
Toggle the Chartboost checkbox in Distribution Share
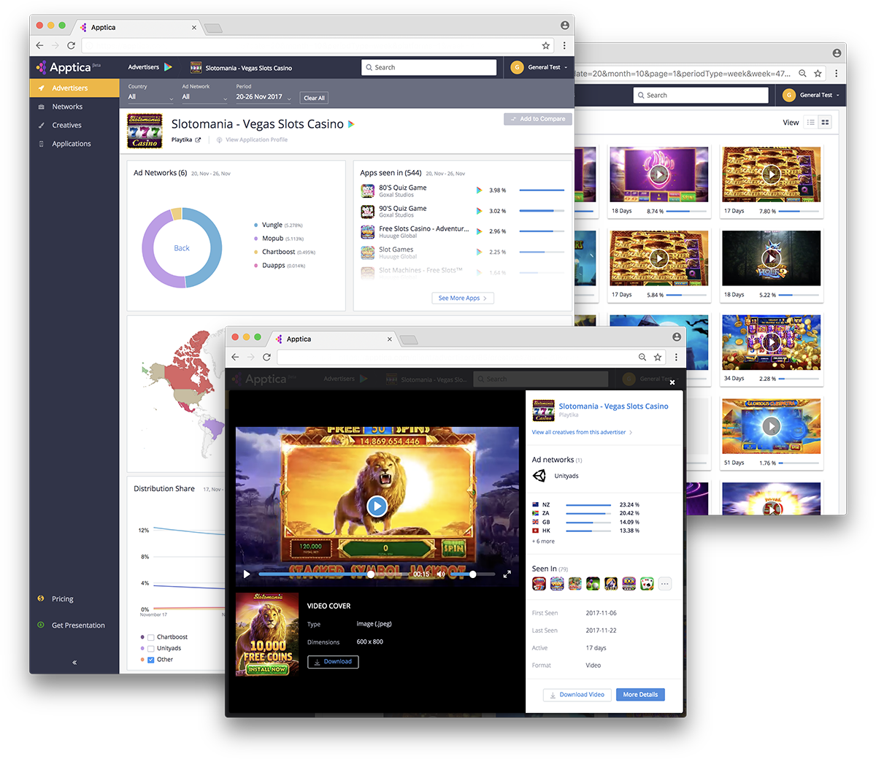tap(151, 637)
